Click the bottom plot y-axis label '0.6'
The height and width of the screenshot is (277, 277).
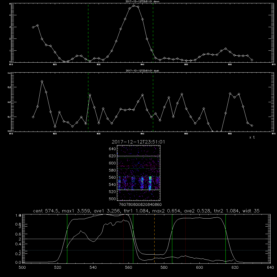pyautogui.click(x=18, y=234)
